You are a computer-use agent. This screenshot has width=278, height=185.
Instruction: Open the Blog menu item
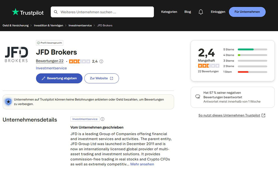coord(188,12)
